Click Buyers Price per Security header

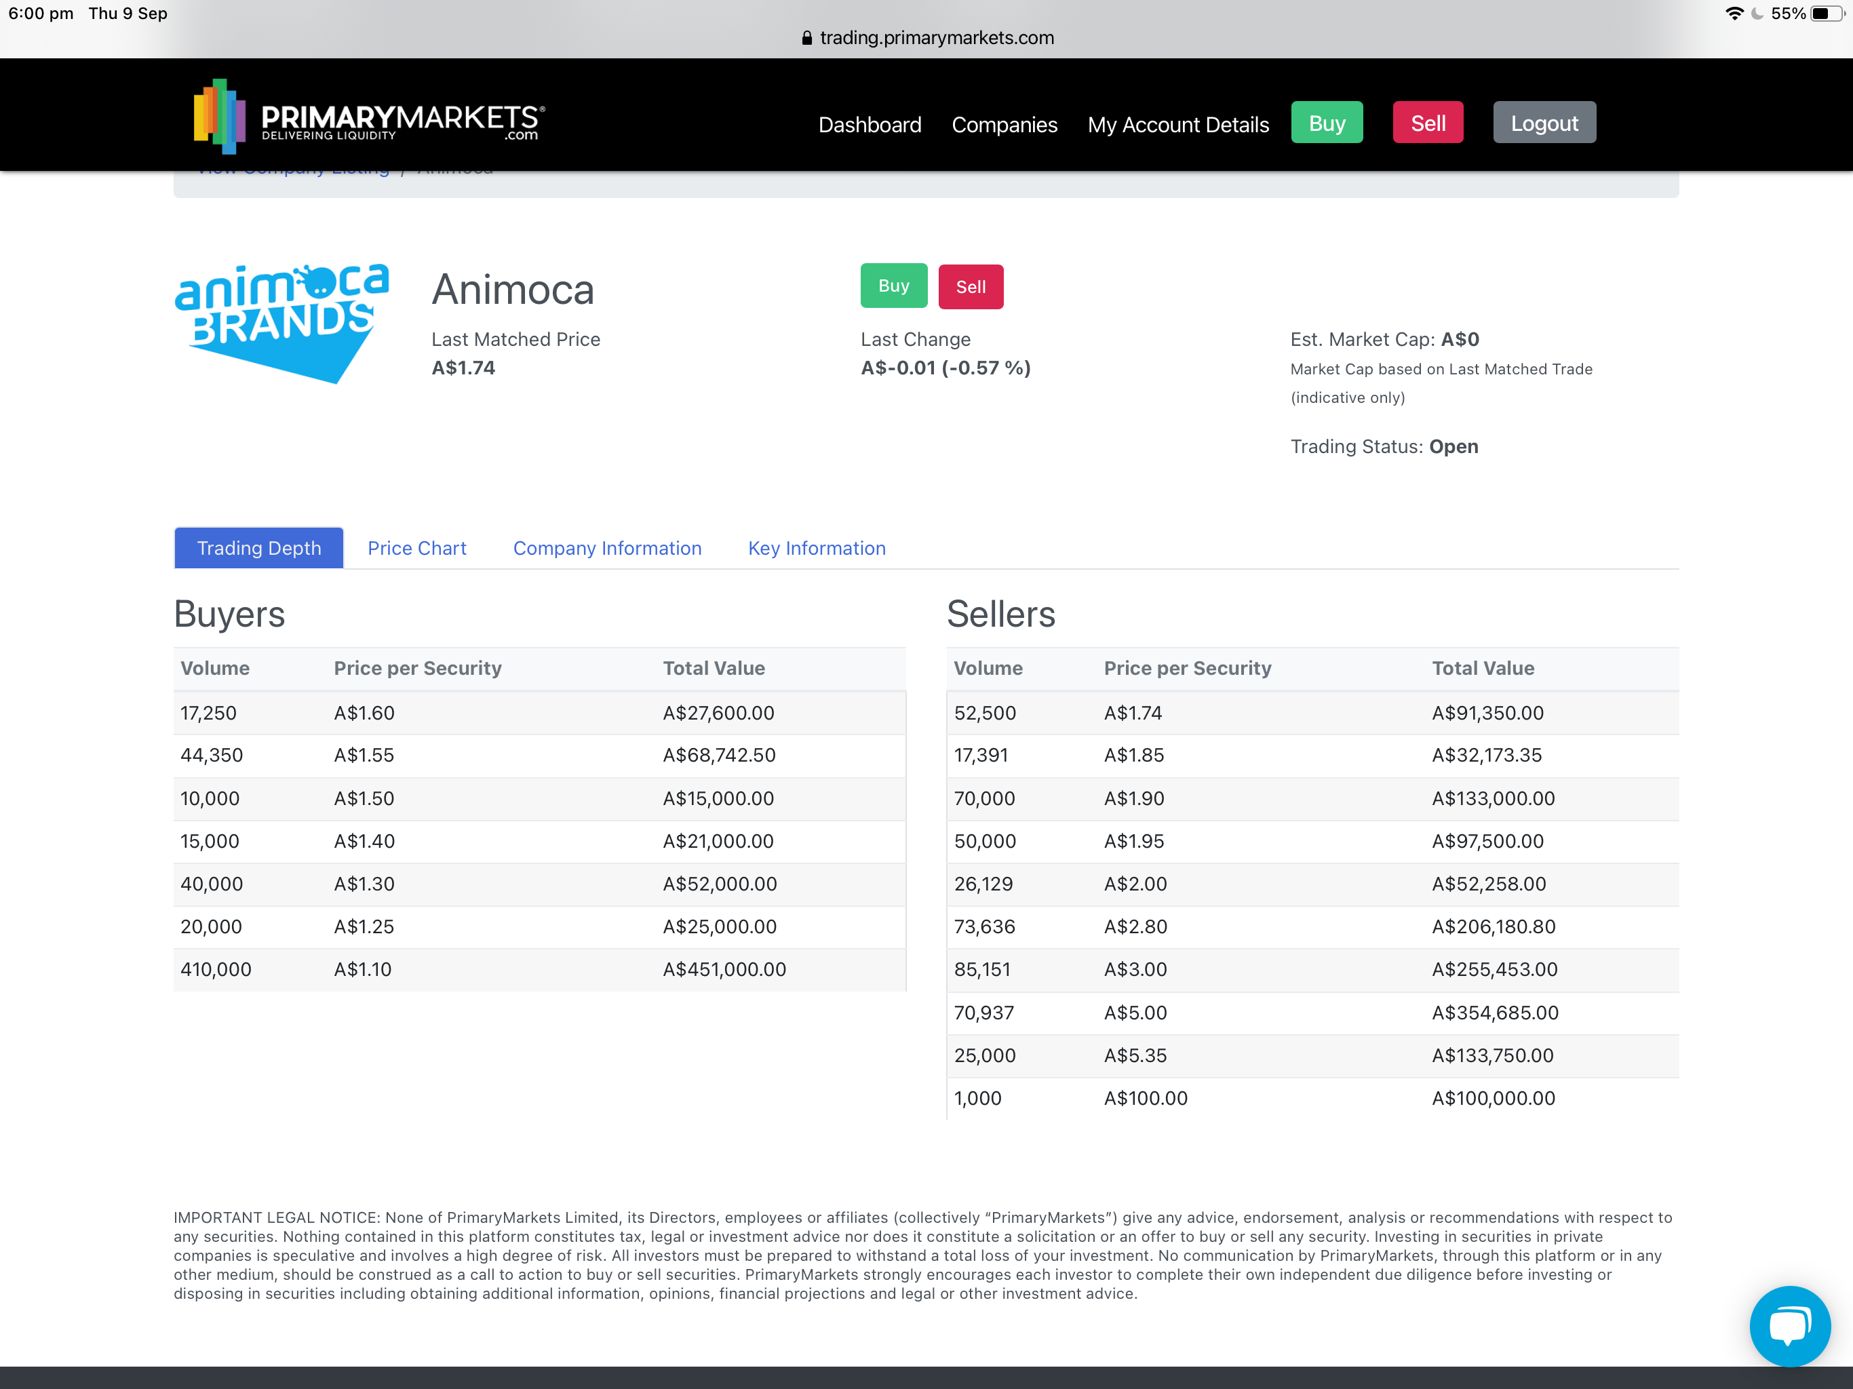click(418, 667)
